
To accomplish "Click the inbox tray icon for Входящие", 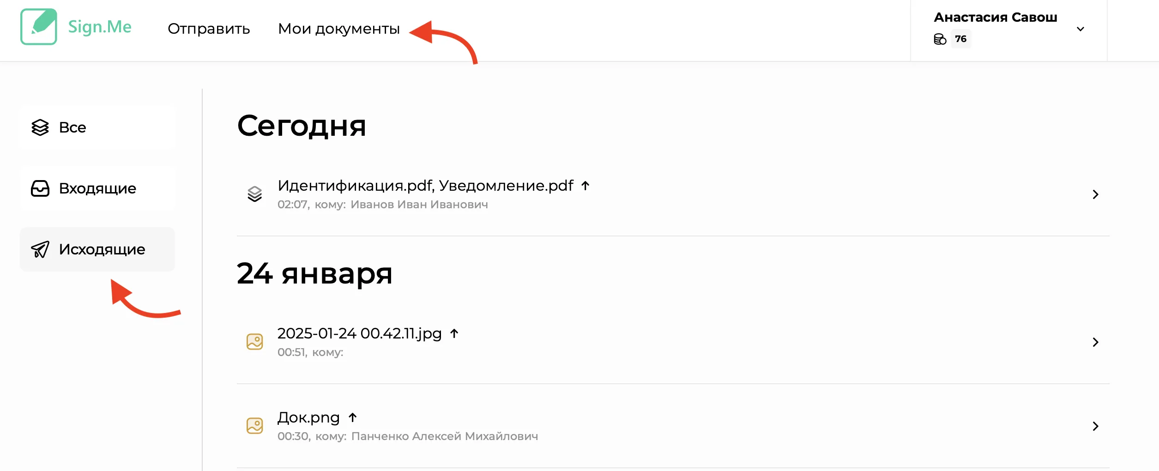I will coord(40,188).
